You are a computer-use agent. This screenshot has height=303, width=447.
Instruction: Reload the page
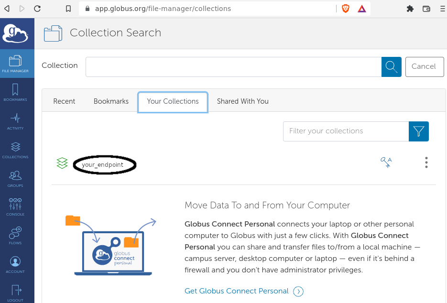click(x=37, y=9)
